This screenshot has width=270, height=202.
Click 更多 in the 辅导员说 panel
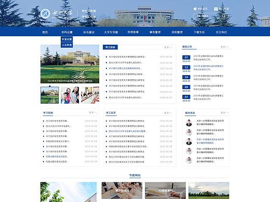[x=224, y=113]
